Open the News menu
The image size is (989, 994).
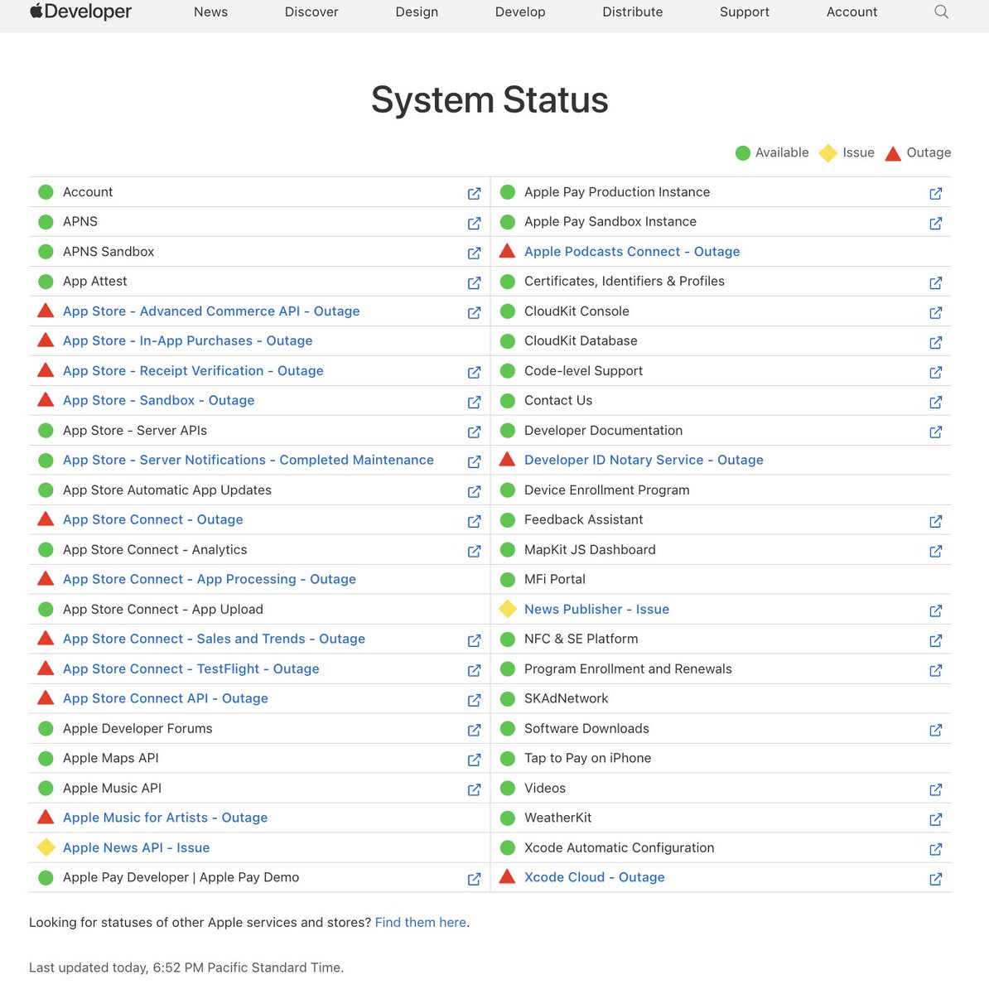coord(210,12)
